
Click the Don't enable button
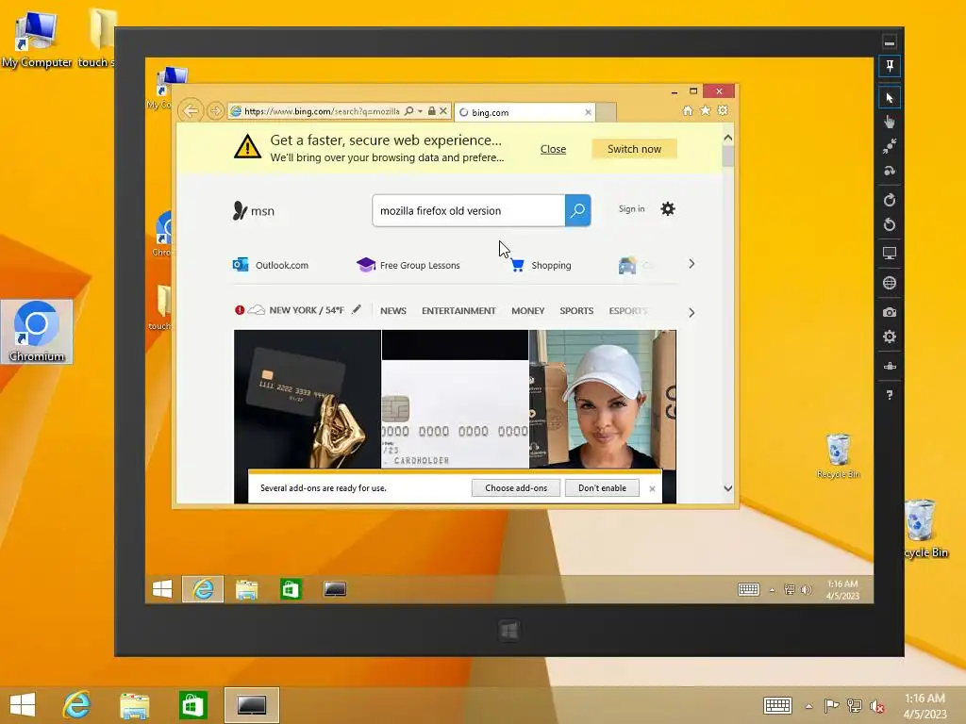[x=602, y=488]
